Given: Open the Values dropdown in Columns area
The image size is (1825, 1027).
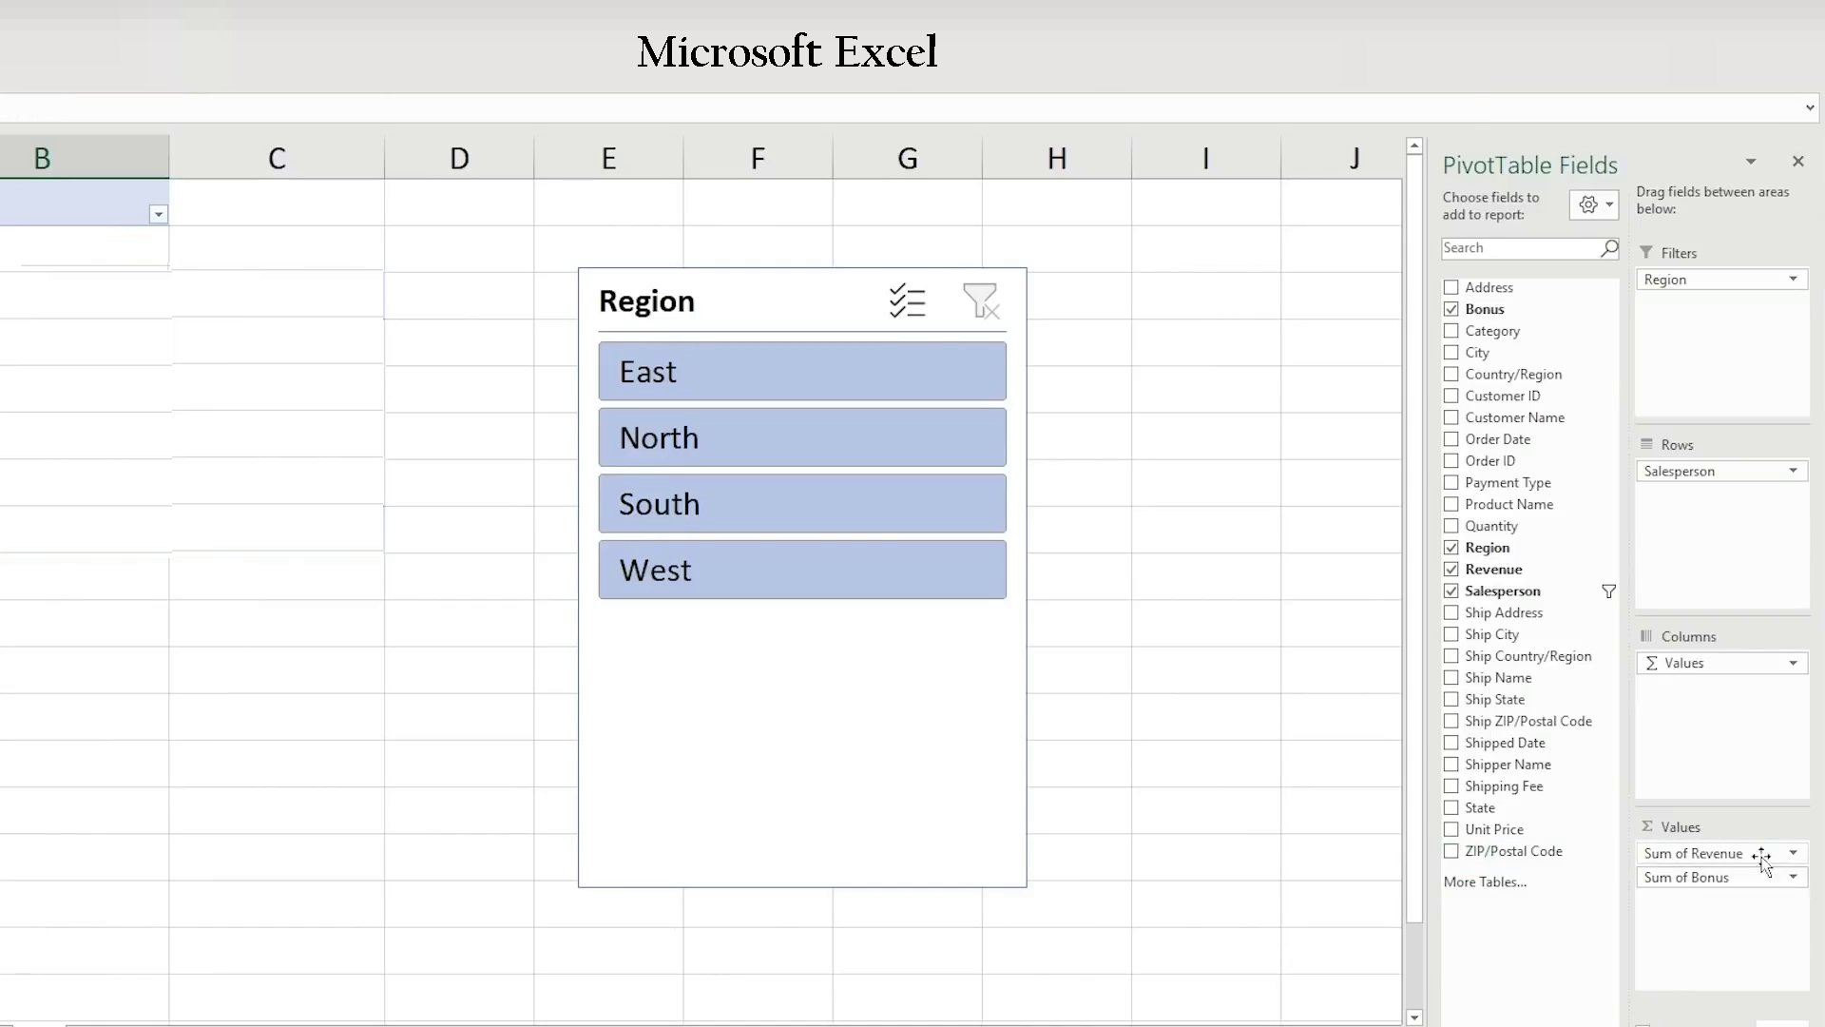Looking at the screenshot, I should (1793, 664).
